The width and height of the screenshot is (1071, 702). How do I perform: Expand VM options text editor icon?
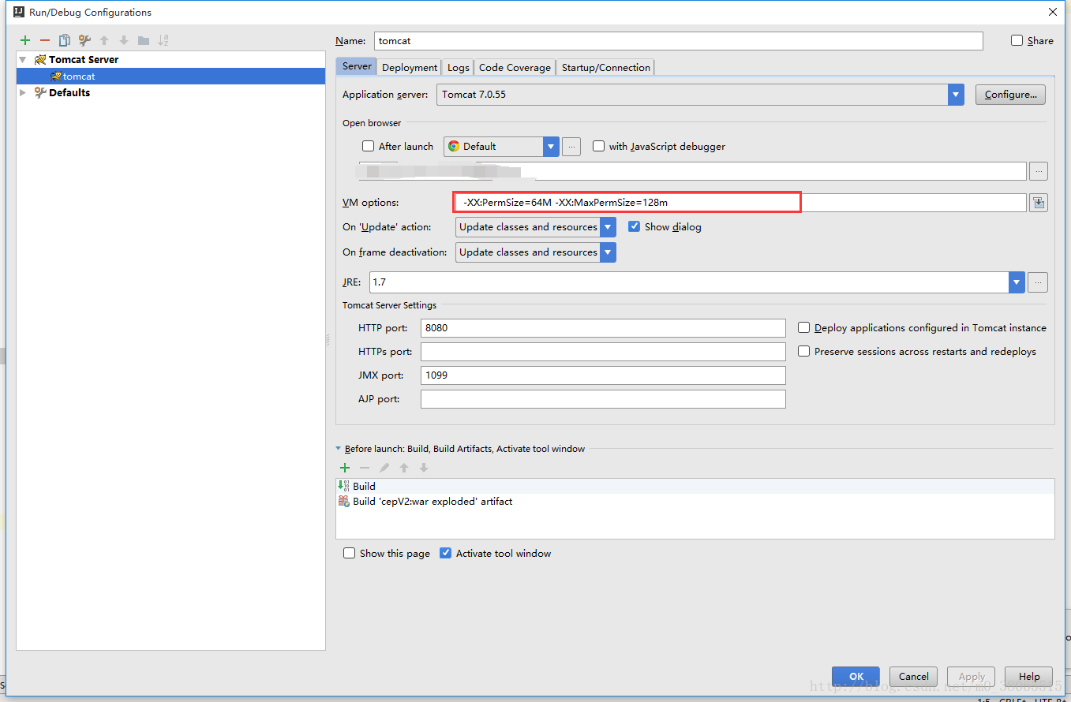tap(1039, 203)
